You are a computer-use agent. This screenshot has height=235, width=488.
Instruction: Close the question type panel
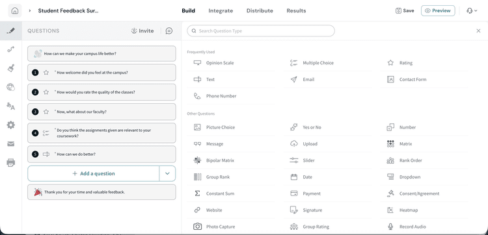478,31
